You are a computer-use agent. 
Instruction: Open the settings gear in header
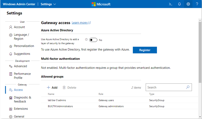(x=188, y=4)
